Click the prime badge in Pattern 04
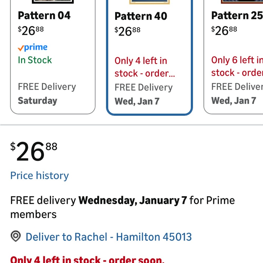263x263 pixels. click(33, 48)
